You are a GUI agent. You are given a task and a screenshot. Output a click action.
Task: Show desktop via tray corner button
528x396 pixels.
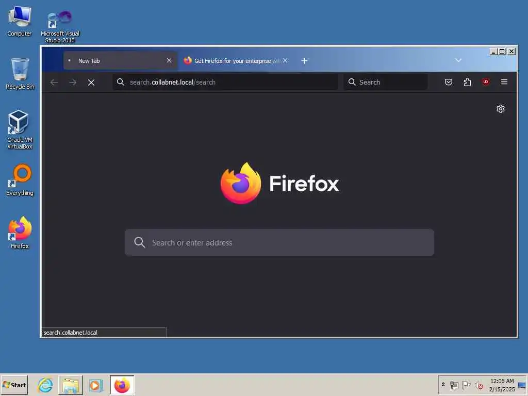(x=522, y=385)
